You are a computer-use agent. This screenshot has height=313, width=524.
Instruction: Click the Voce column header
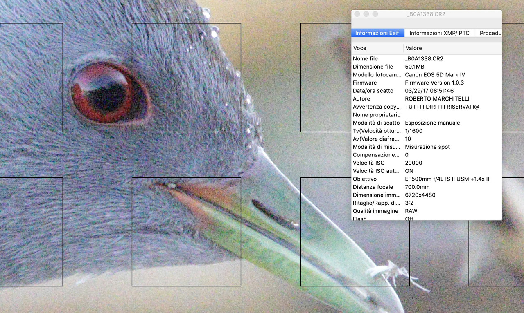coord(377,48)
